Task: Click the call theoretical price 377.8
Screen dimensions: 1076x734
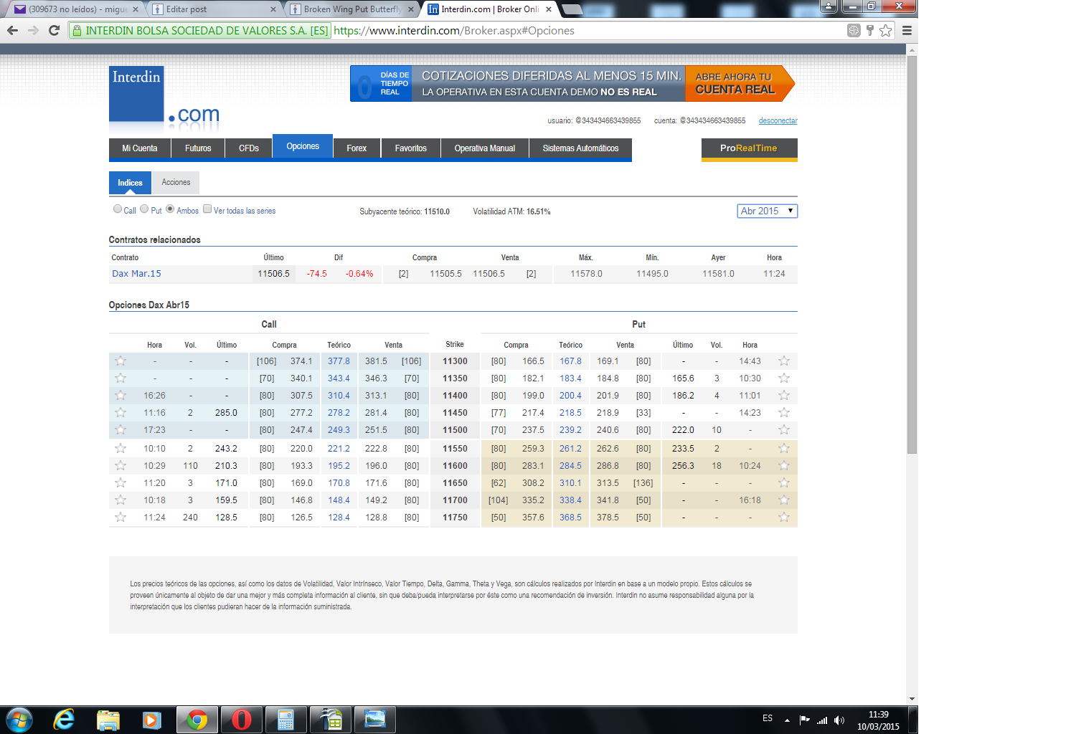Action: [x=339, y=361]
